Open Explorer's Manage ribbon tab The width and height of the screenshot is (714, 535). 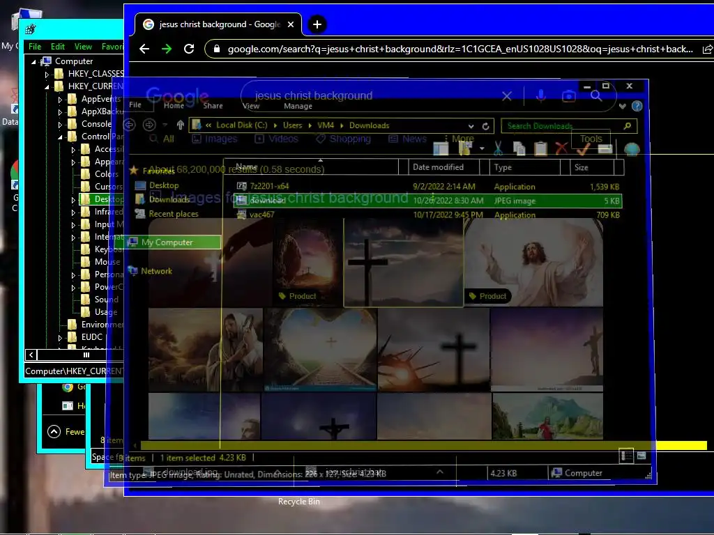pyautogui.click(x=298, y=106)
